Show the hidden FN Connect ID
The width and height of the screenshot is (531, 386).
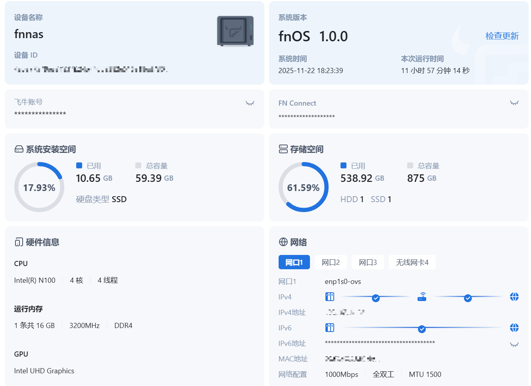[x=514, y=103]
